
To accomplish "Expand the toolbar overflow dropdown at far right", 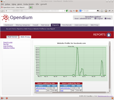I will click(x=112, y=11).
